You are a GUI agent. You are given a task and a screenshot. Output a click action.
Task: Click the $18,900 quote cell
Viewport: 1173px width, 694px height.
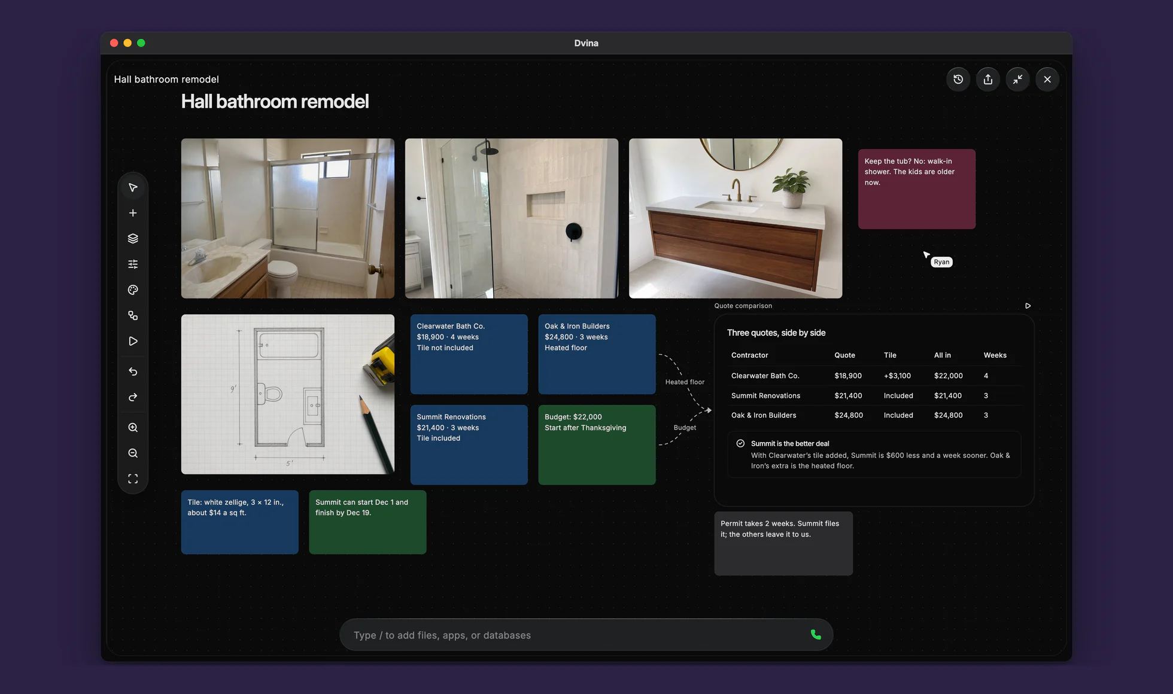(848, 376)
